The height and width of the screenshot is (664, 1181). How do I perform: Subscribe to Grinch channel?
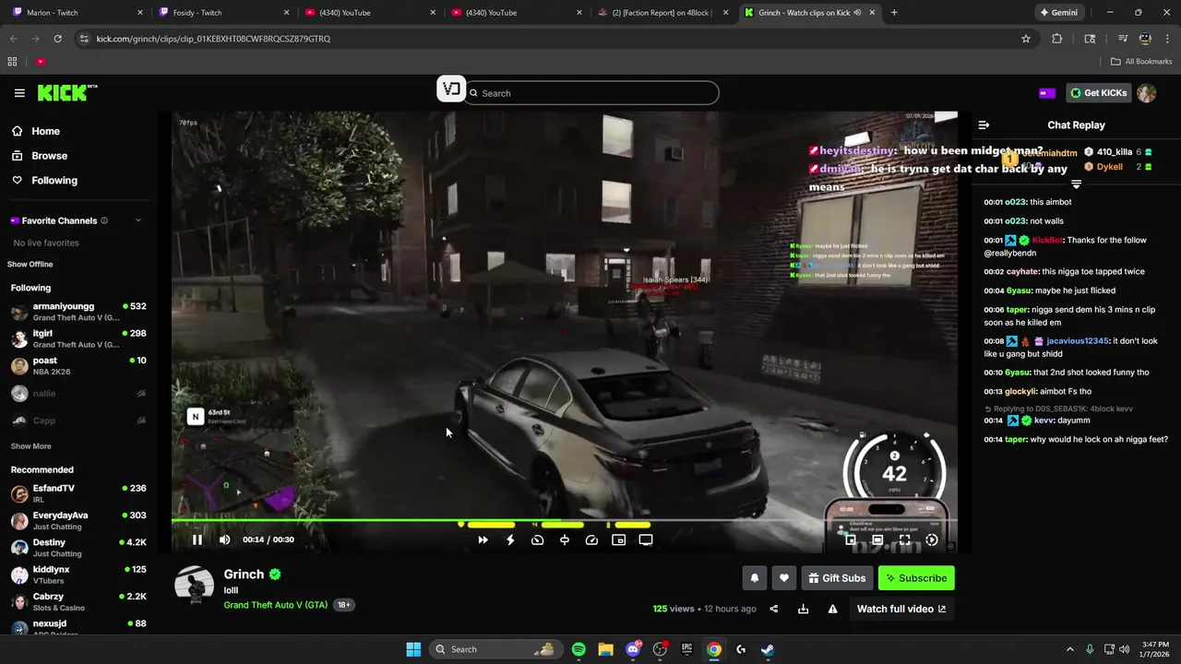click(916, 578)
